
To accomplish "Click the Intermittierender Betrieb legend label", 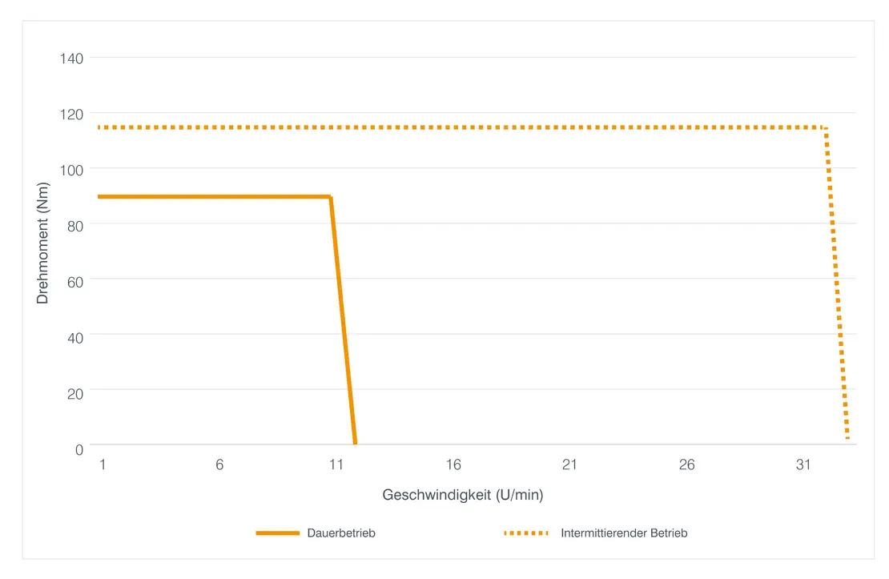I will [624, 533].
